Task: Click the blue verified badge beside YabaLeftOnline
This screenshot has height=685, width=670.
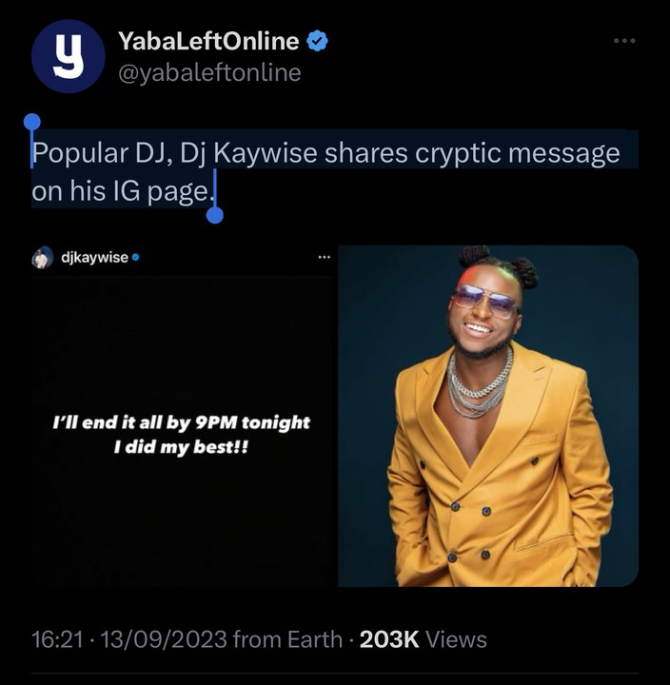Action: [x=317, y=41]
